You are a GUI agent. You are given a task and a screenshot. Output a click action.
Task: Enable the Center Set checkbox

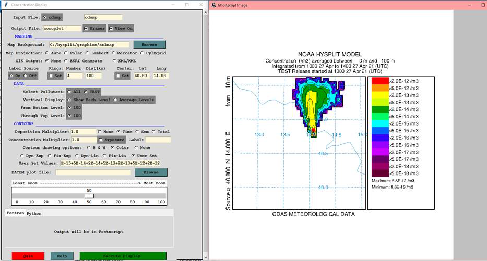[118, 76]
